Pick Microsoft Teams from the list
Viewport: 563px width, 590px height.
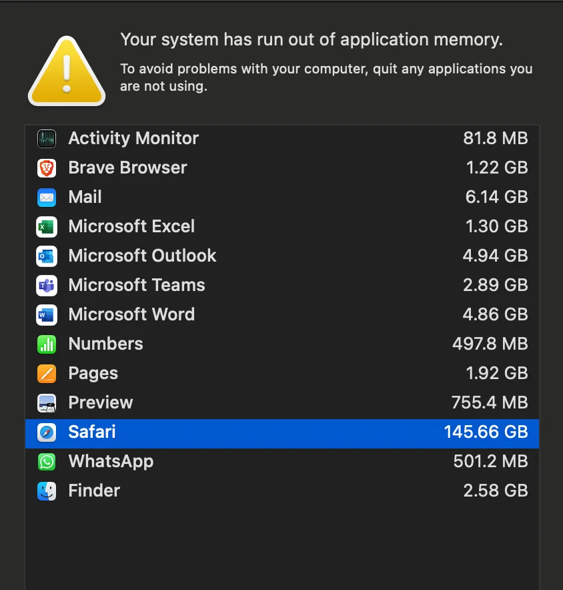click(x=137, y=285)
